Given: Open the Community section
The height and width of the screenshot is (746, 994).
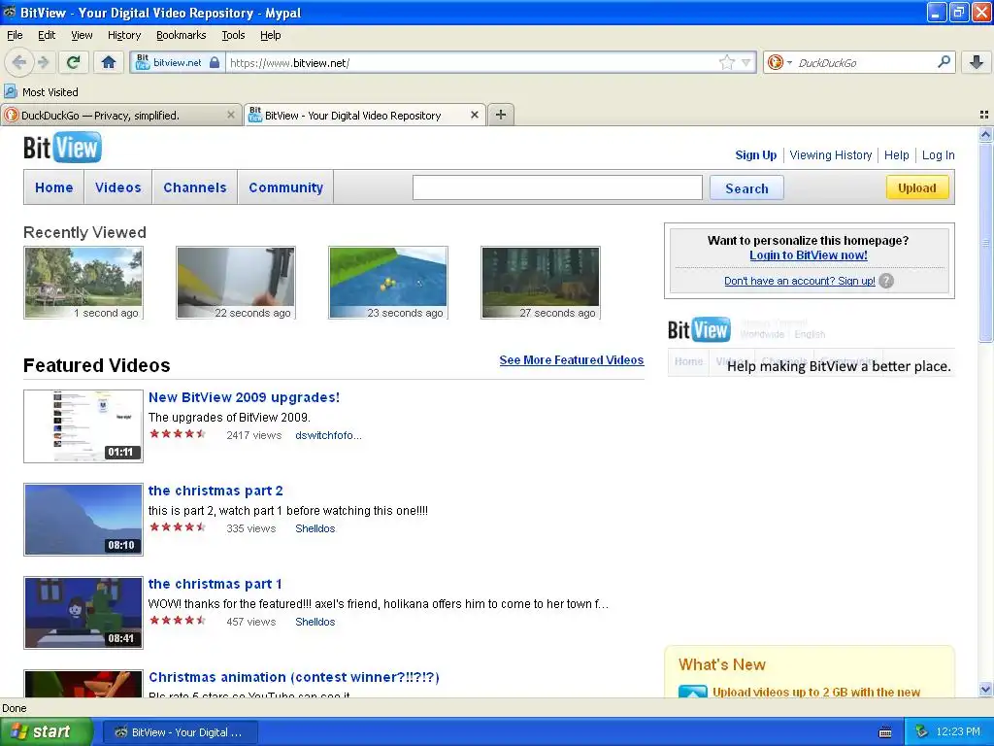Looking at the screenshot, I should click(x=286, y=187).
